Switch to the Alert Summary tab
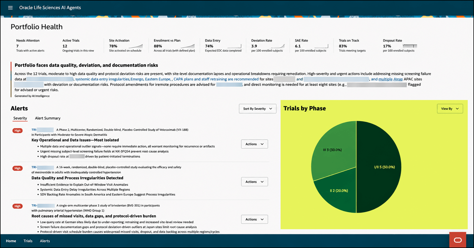This screenshot has height=248, width=474. 48,118
